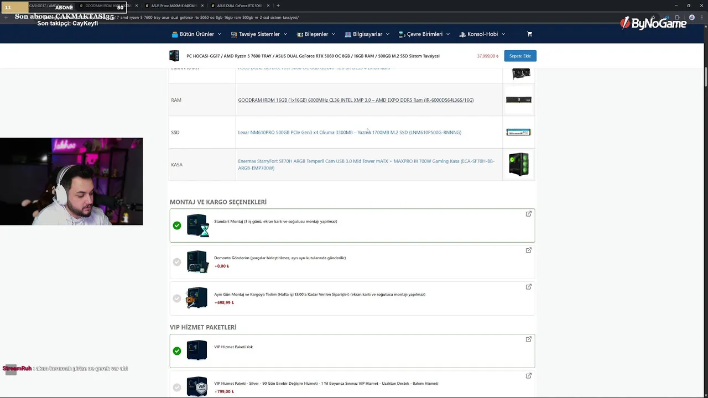Screen dimensions: 708x398
Task: Expand Bilgisayarlar dropdown arrow
Action: pyautogui.click(x=388, y=34)
